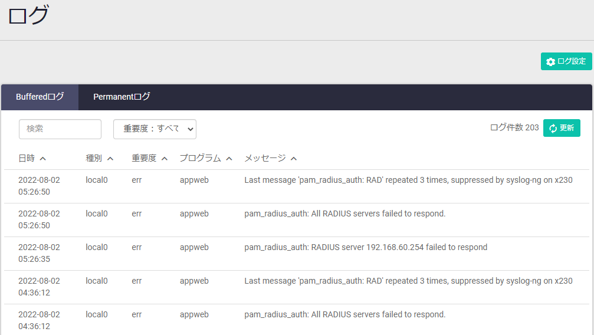Focus the 検索 search field

click(x=60, y=129)
